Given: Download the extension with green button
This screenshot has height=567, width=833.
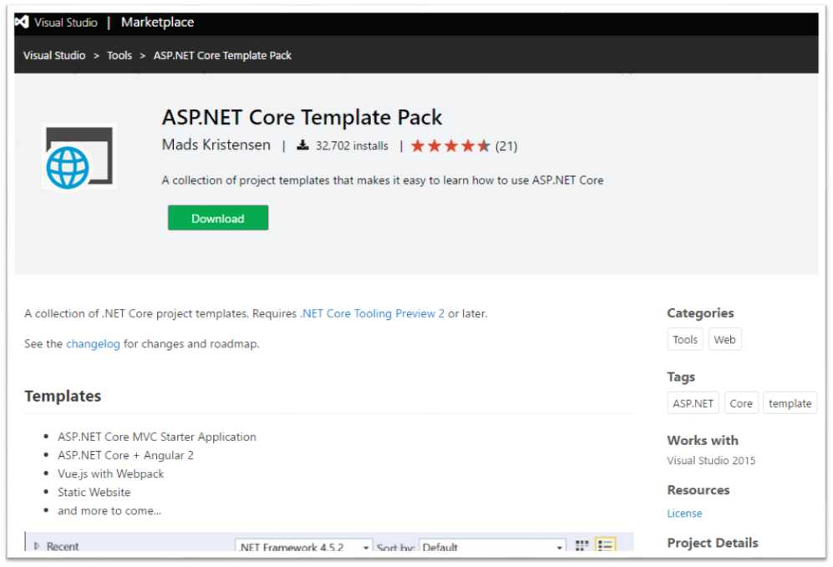Looking at the screenshot, I should [218, 218].
